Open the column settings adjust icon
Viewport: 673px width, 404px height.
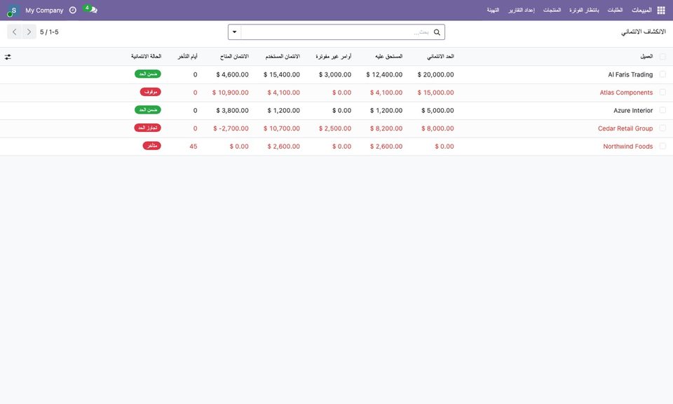point(8,57)
